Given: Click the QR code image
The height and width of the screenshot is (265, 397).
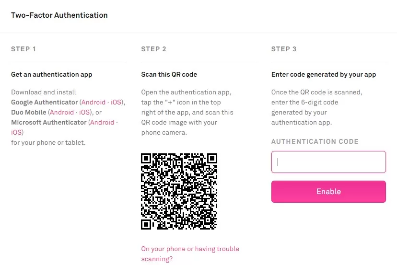Looking at the screenshot, I should point(179,191).
